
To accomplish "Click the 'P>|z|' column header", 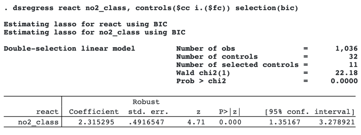I will 229,112.
